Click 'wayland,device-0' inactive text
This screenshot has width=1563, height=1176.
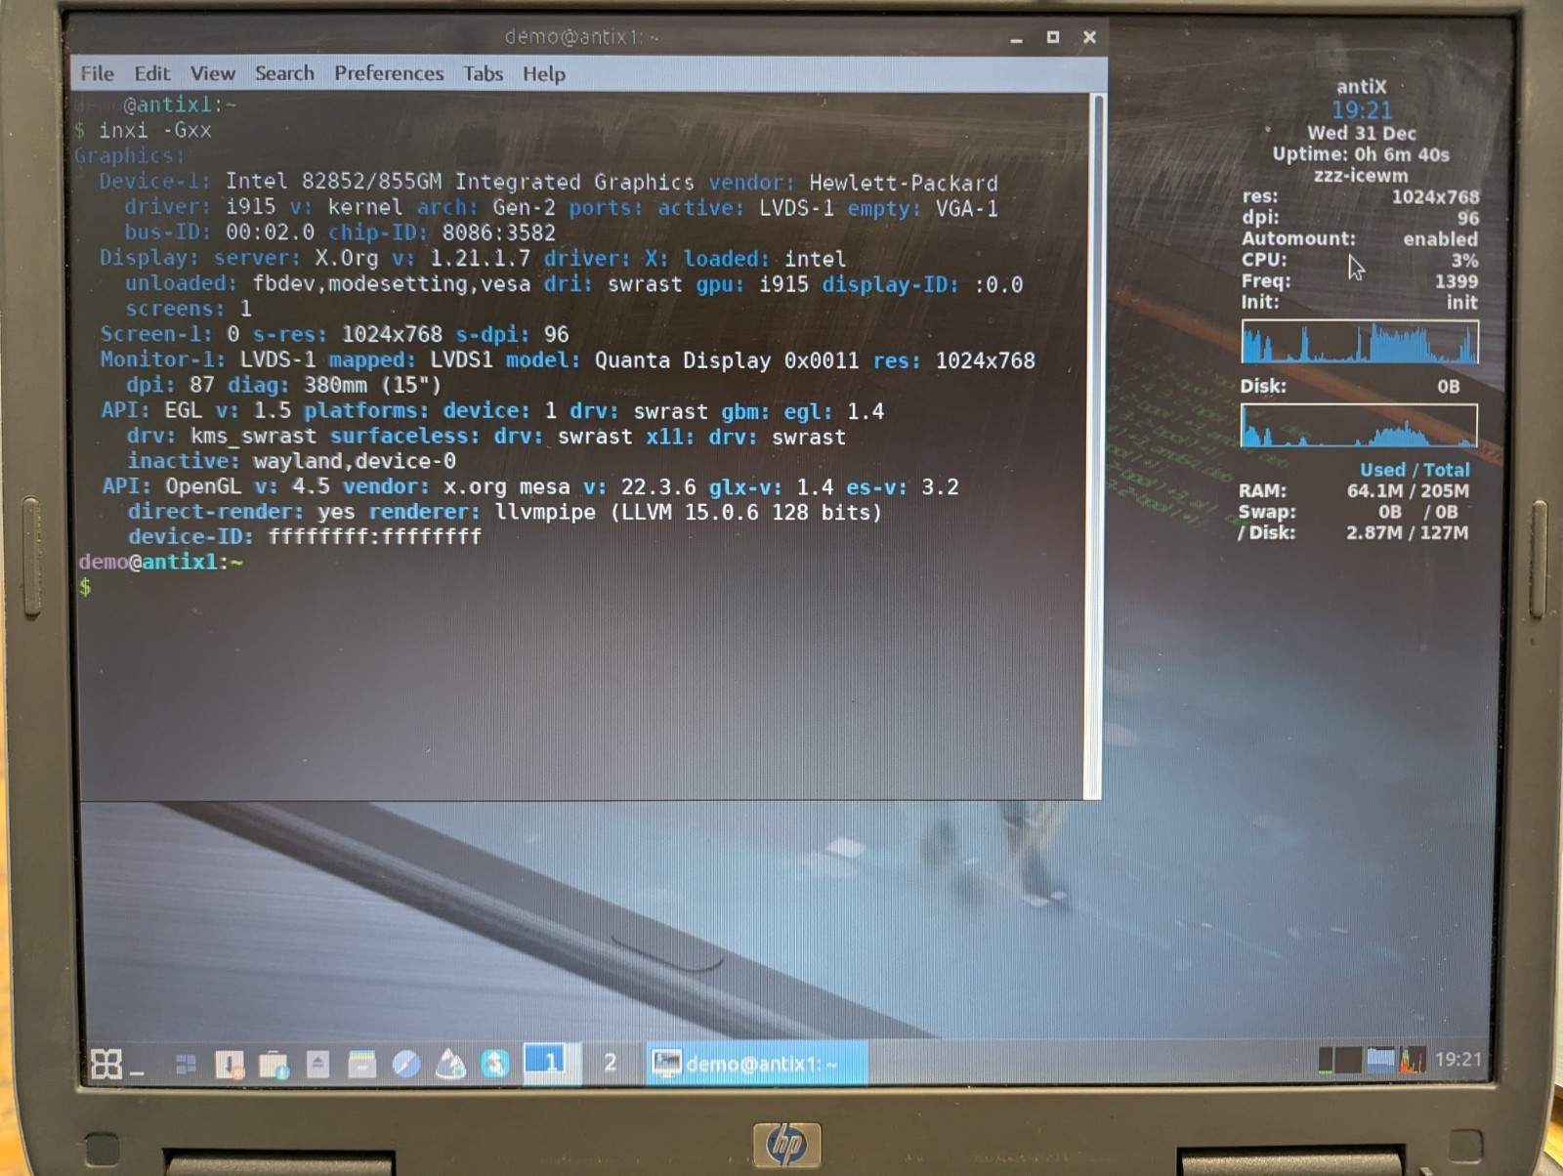tap(354, 460)
